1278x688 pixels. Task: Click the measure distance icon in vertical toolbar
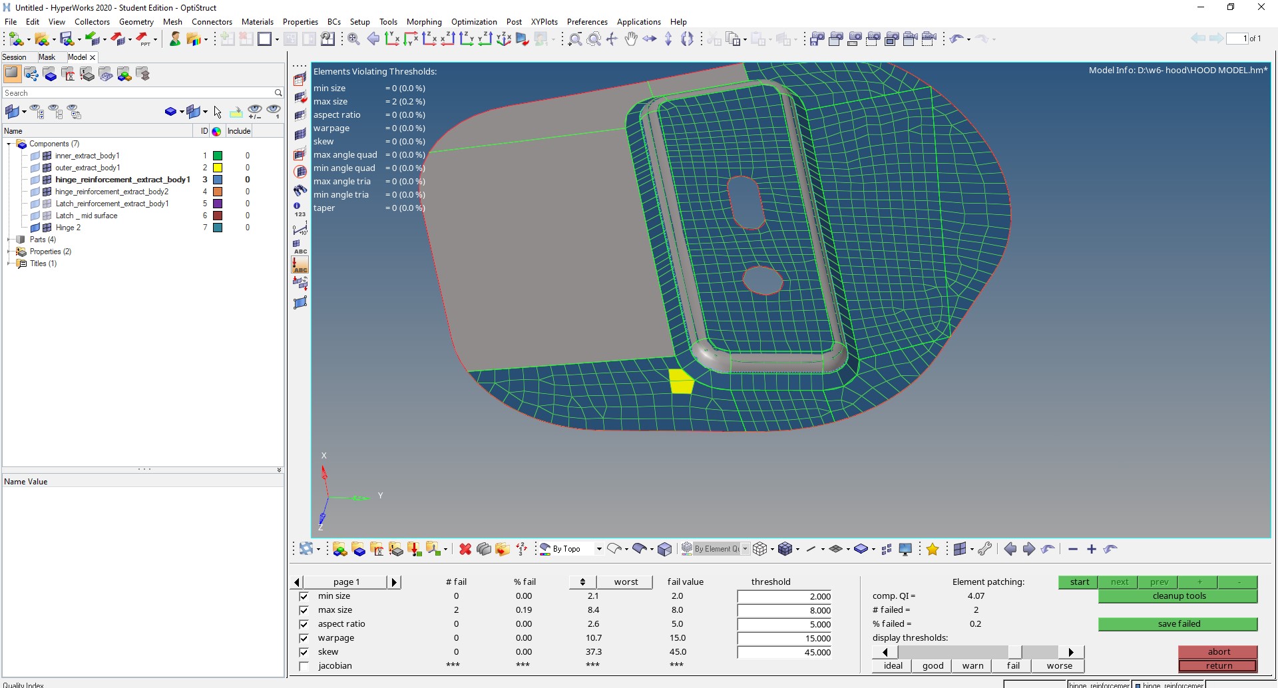coord(300,230)
